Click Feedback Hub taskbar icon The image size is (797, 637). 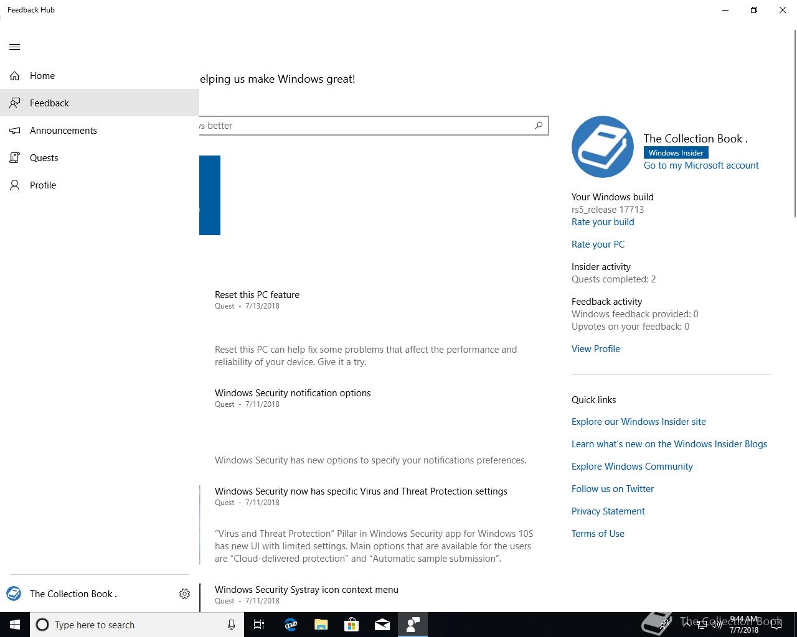tap(412, 625)
